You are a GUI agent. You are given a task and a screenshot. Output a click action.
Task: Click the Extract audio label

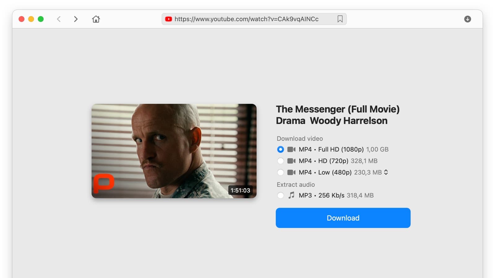point(296,185)
